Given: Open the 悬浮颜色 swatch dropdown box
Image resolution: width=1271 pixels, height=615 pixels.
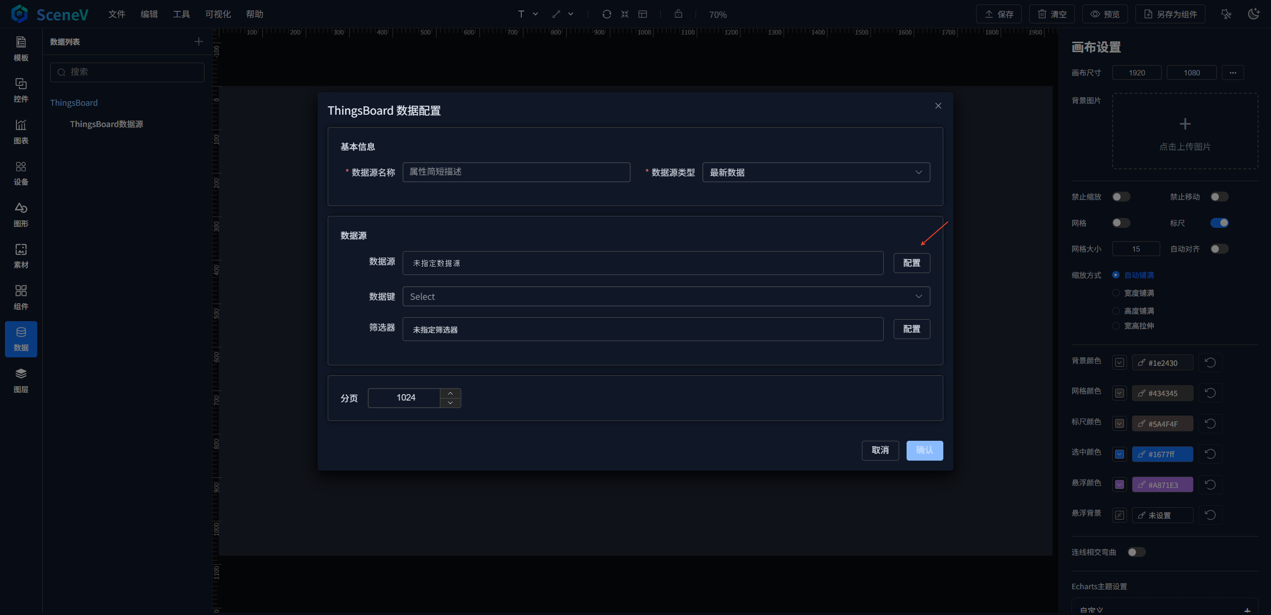Looking at the screenshot, I should pos(1120,485).
